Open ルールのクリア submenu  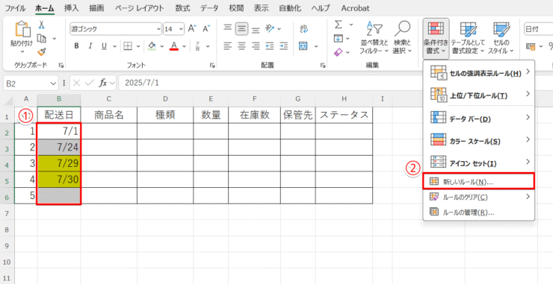pyautogui.click(x=478, y=197)
